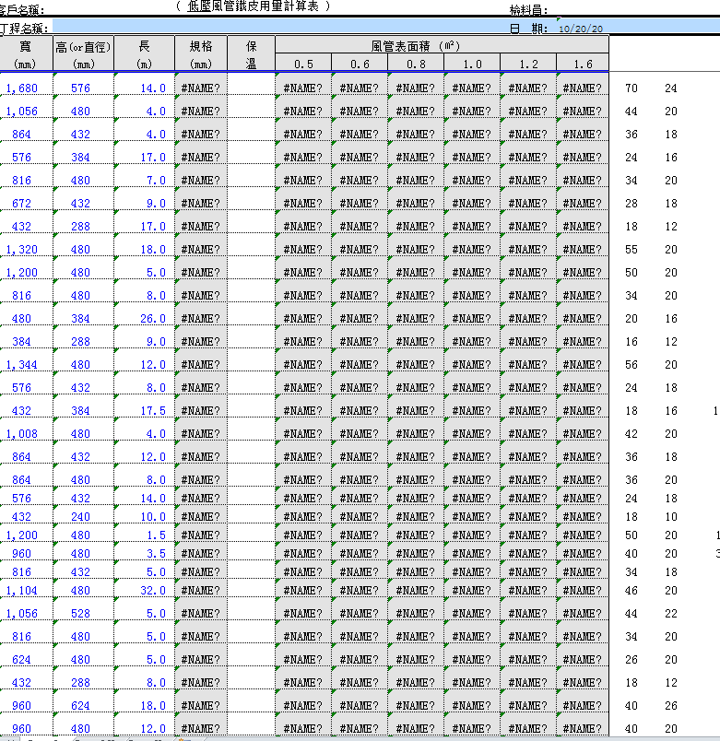Select the height cell showing 240
720x741 pixels.
(83, 513)
